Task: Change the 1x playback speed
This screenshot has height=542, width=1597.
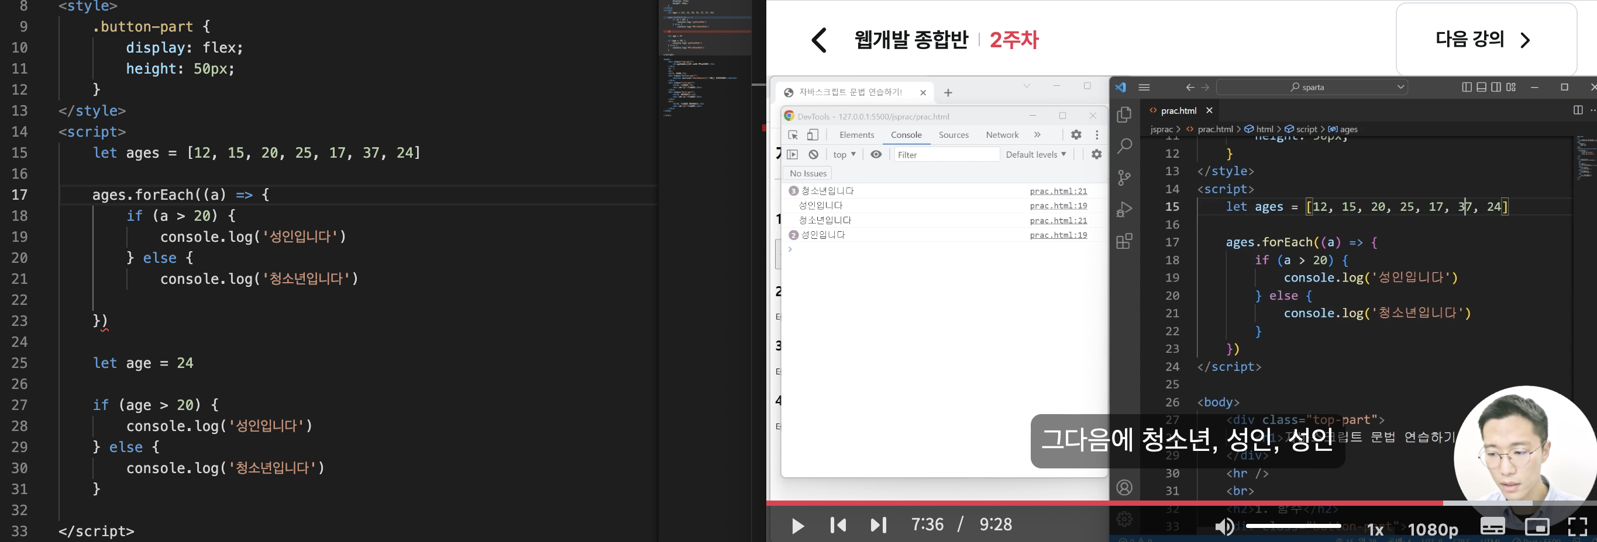Action: tap(1375, 530)
